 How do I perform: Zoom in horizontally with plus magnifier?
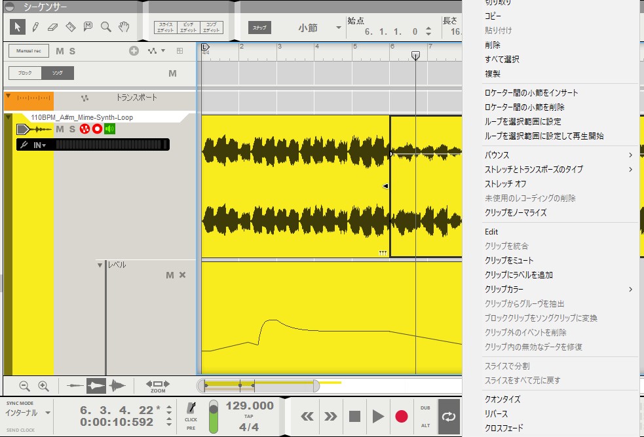(43, 386)
